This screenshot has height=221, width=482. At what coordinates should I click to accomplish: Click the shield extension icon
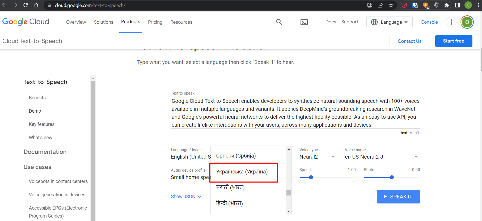point(436,5)
